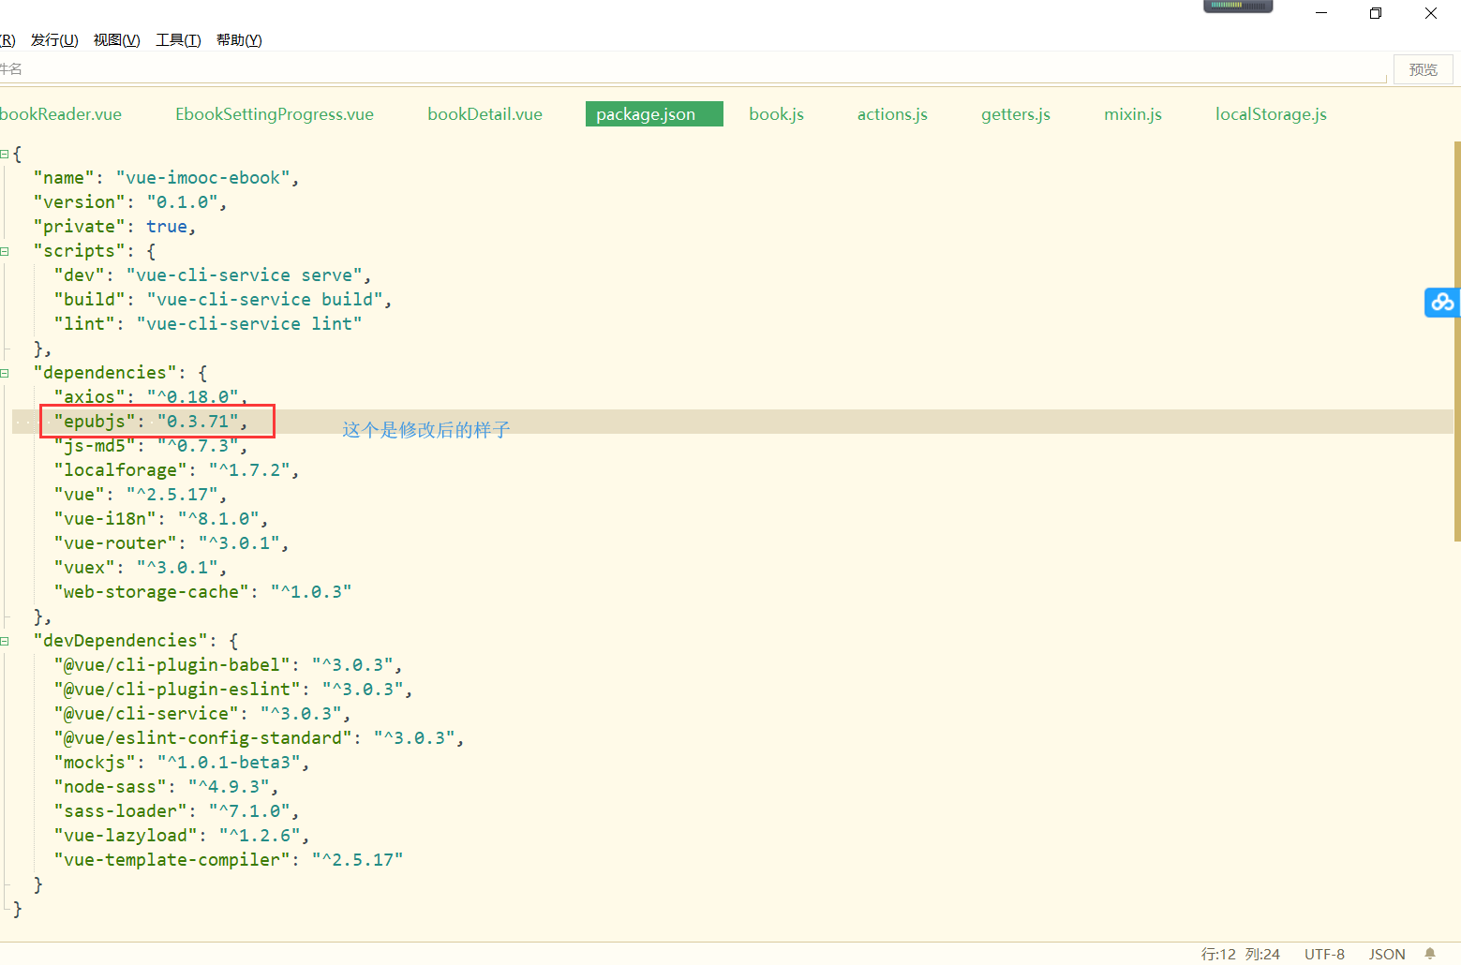This screenshot has height=965, width=1461.
Task: Switch to the bookReader.vue tab
Action: [x=61, y=114]
